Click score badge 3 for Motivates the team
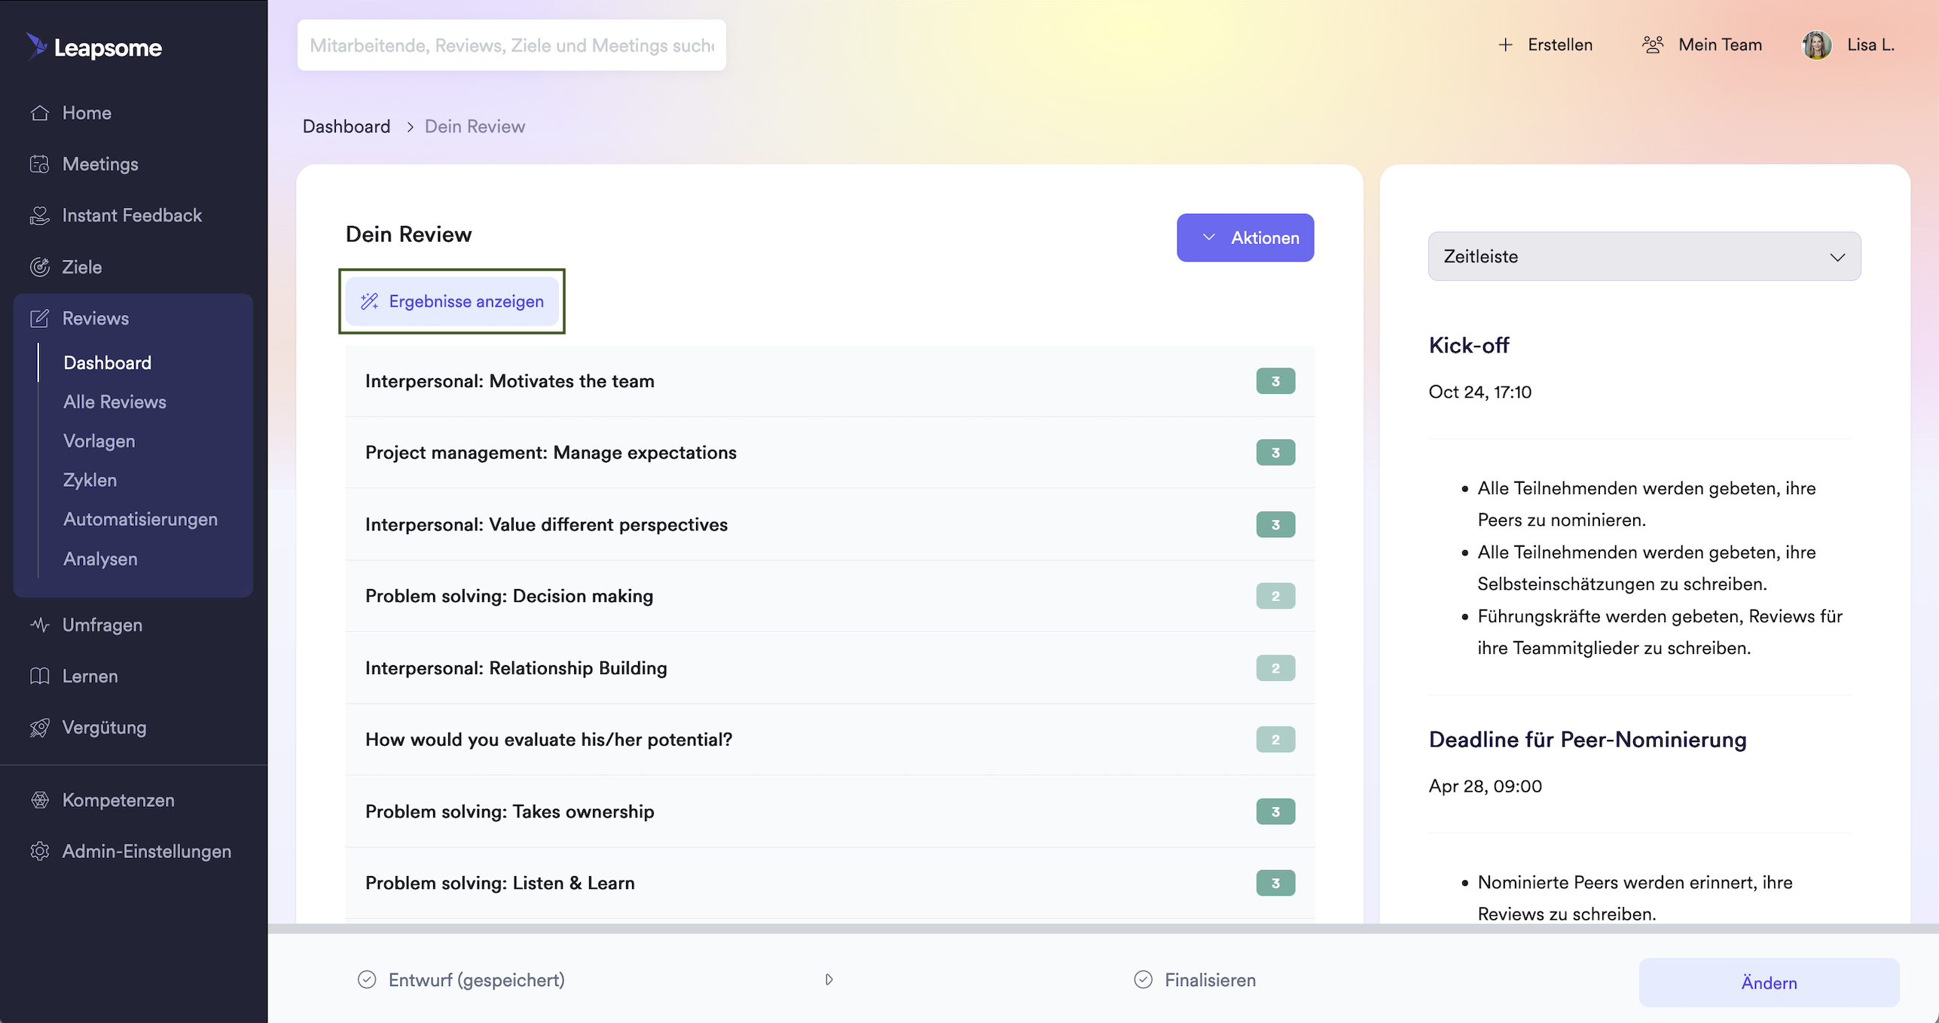Image resolution: width=1939 pixels, height=1023 pixels. 1275,381
